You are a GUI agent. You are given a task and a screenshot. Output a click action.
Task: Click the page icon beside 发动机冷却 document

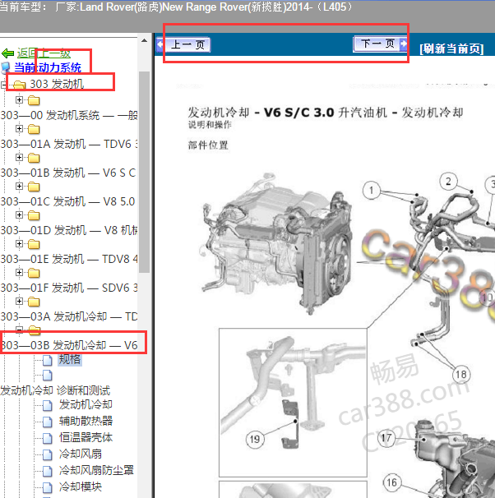coord(48,405)
